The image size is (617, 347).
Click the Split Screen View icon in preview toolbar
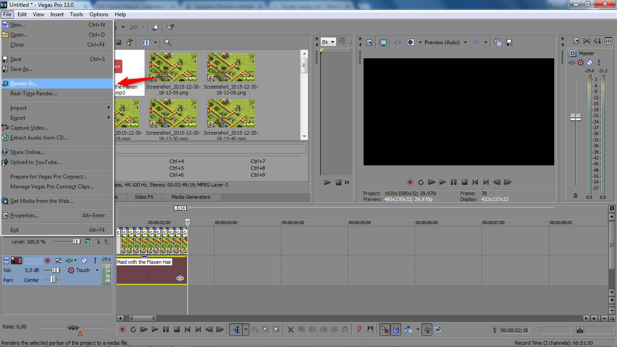411,42
